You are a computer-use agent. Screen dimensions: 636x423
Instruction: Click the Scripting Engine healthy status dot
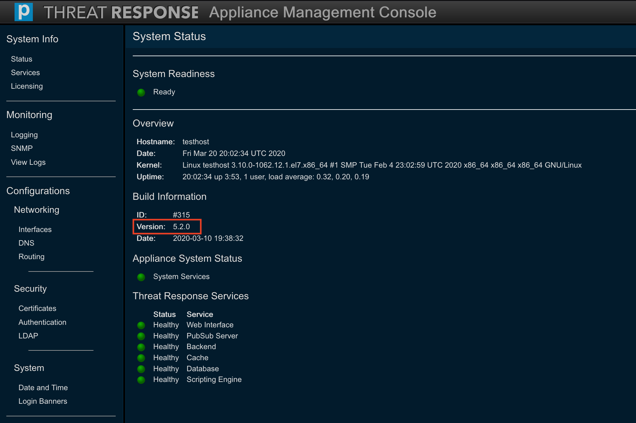[141, 380]
